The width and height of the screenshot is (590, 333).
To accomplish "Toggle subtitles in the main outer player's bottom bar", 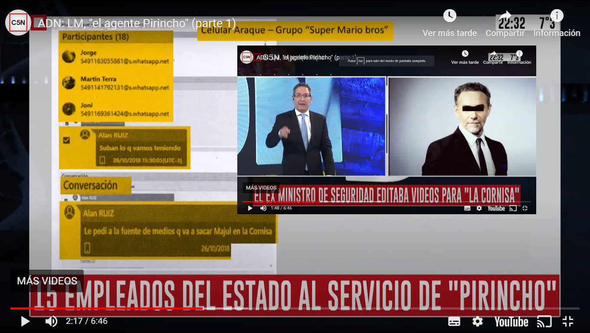I will [x=454, y=321].
